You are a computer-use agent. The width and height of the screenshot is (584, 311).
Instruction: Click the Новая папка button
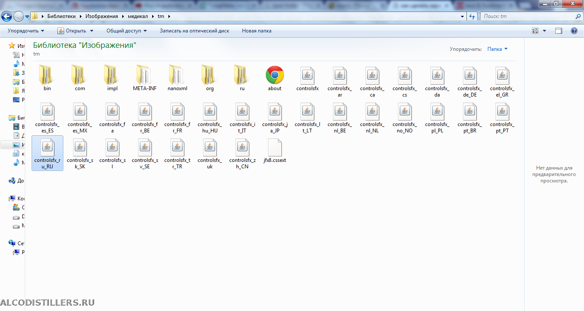[x=257, y=31]
